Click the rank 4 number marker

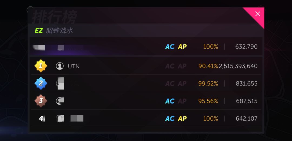click(41, 118)
